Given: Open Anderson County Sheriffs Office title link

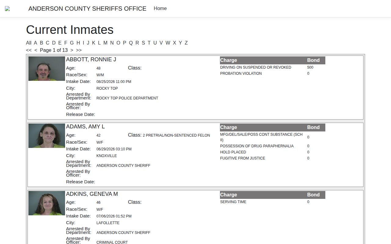Looking at the screenshot, I should coord(87,9).
